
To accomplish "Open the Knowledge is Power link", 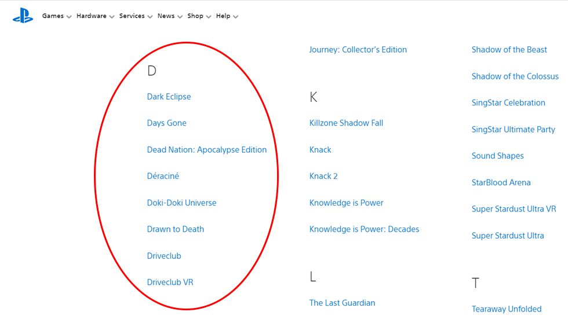I will point(346,203).
